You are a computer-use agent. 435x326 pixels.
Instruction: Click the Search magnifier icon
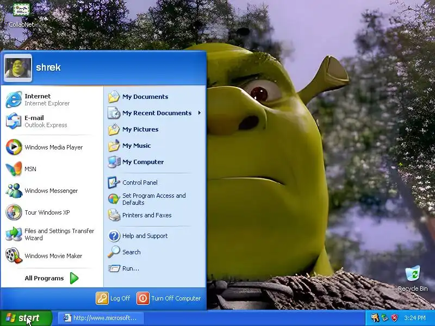click(114, 252)
